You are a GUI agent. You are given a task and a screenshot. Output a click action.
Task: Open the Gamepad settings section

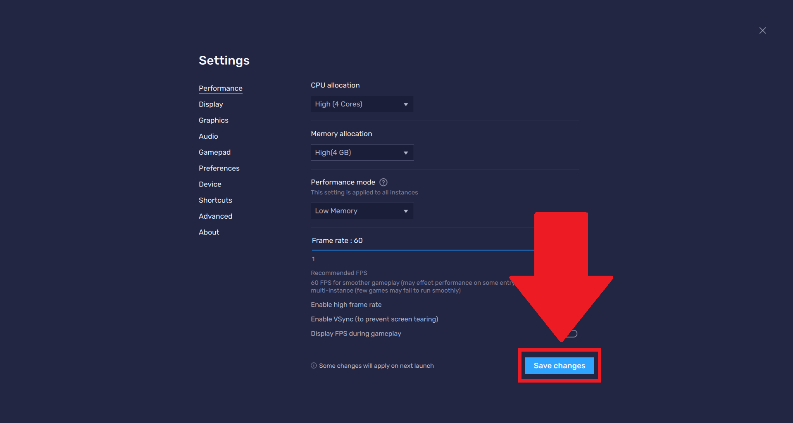tap(214, 152)
